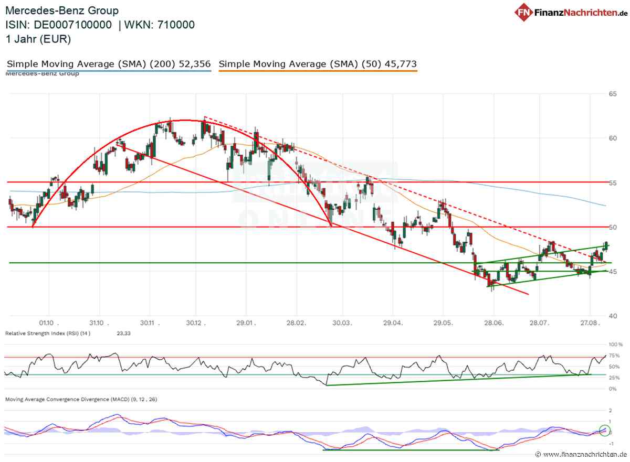Click the 55 price axis label

(613, 183)
